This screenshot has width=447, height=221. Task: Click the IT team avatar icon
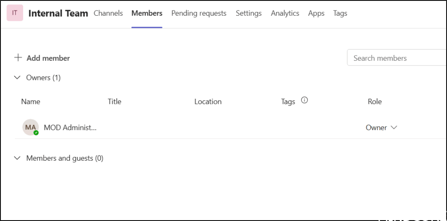pos(15,13)
